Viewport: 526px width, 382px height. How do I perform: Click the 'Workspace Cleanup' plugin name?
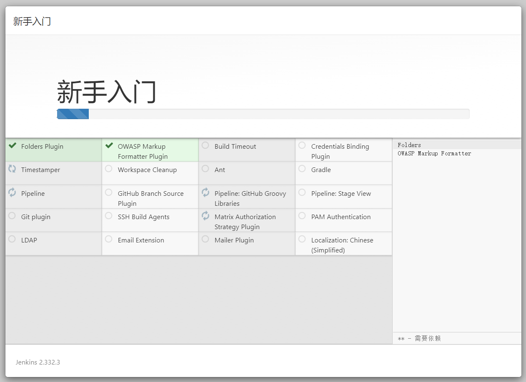coord(147,170)
